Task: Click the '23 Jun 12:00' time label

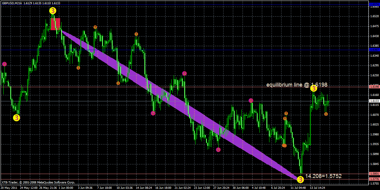Action: 201,188
